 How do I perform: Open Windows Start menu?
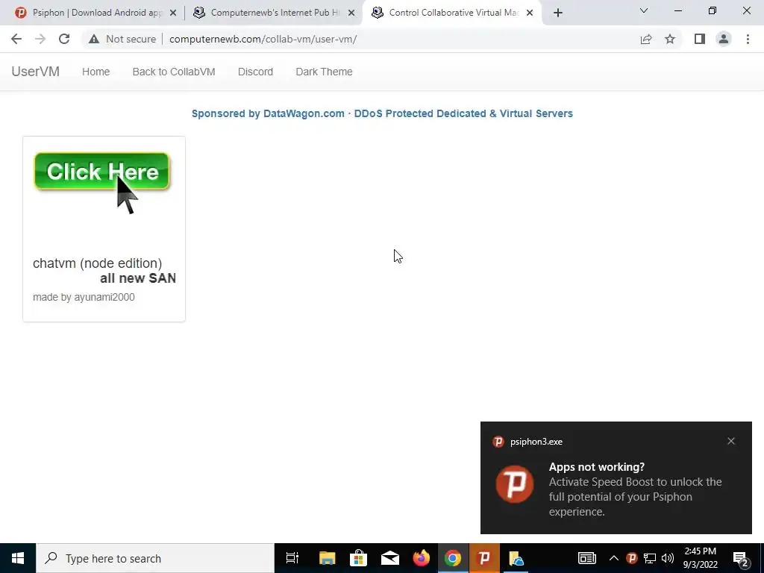click(18, 558)
